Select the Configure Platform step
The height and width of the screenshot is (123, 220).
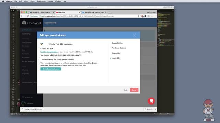tap(119, 48)
